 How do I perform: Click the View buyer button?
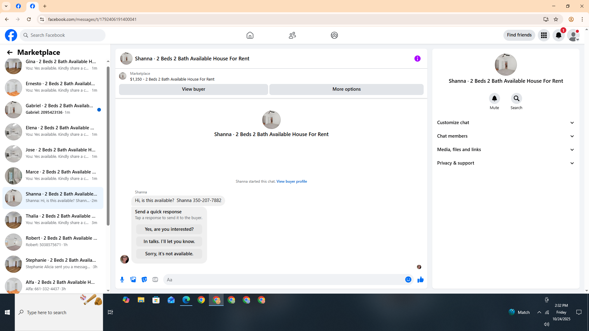click(194, 89)
